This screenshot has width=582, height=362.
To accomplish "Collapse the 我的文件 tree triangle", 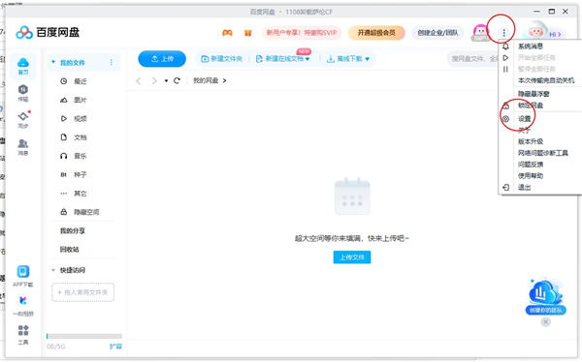I will (53, 62).
